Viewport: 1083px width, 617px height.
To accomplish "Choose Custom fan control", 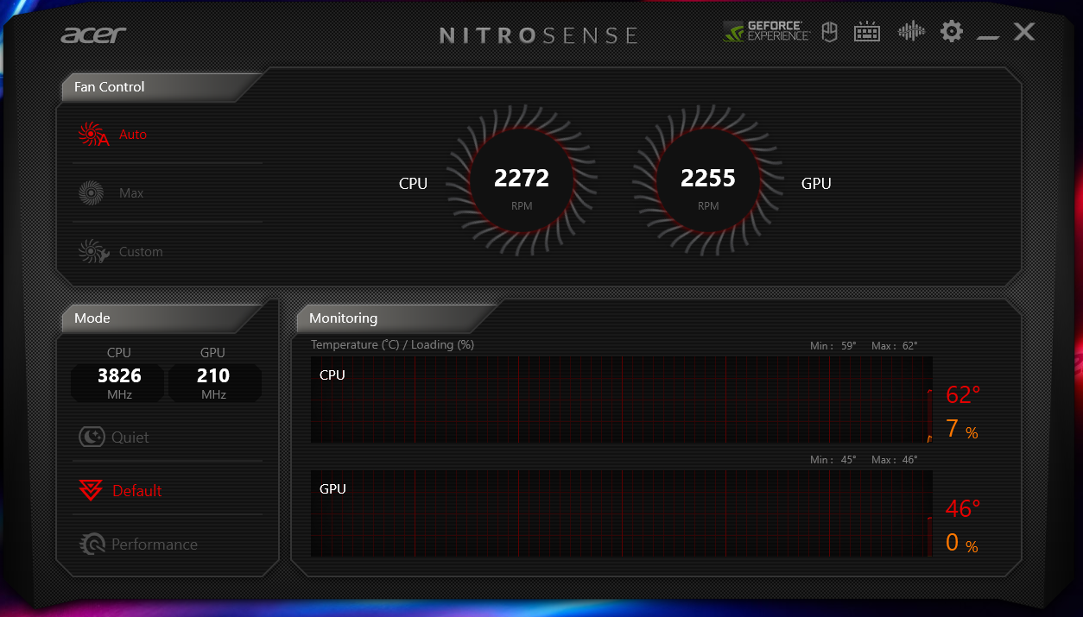I will [168, 252].
